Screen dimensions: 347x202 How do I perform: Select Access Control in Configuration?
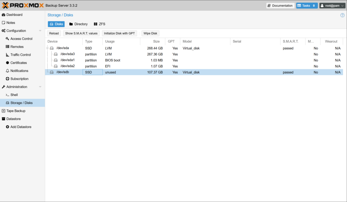21,39
